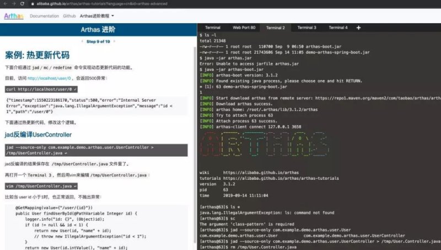Open the Documentation menu link
The height and width of the screenshot is (250, 441).
[x=45, y=16]
